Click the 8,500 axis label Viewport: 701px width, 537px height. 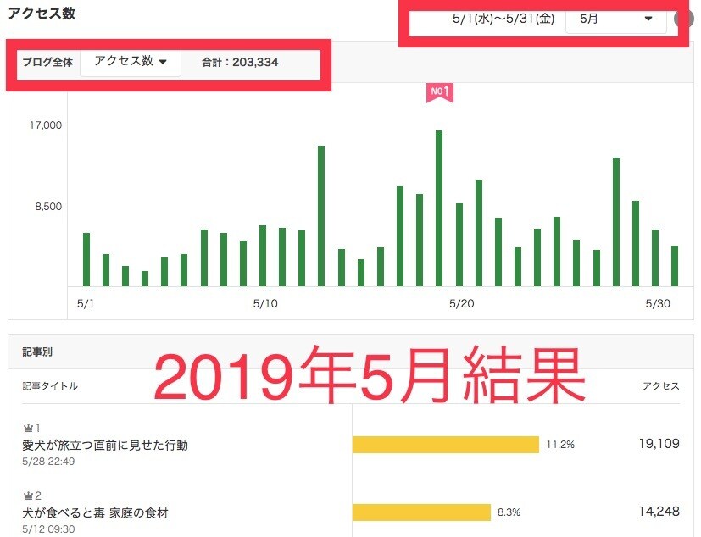48,207
